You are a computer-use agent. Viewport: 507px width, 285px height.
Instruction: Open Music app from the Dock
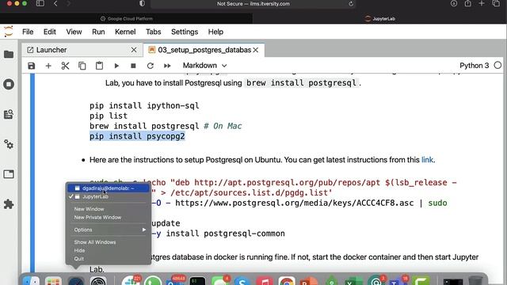click(265, 281)
